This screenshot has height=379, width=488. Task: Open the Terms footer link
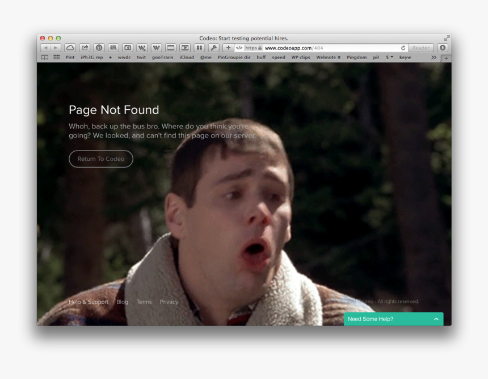pos(144,302)
